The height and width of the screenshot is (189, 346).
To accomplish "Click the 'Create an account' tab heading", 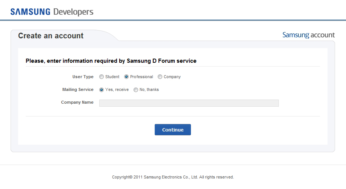I will 51,36.
